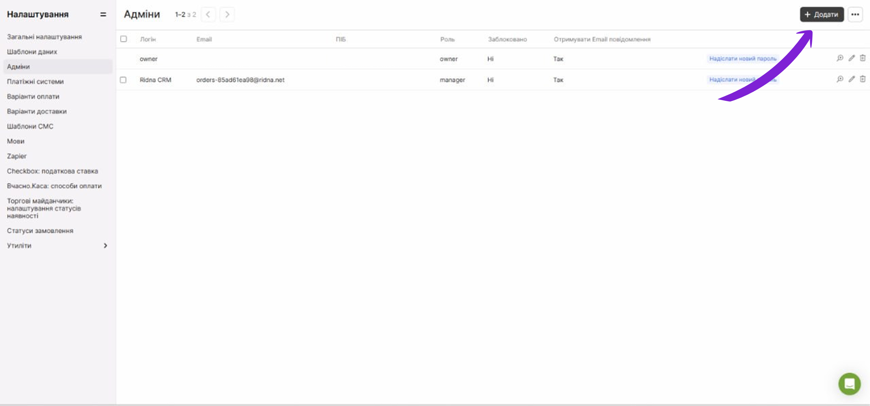Viewport: 870px width, 406px height.
Task: Sort by Email column header
Action: coord(204,39)
